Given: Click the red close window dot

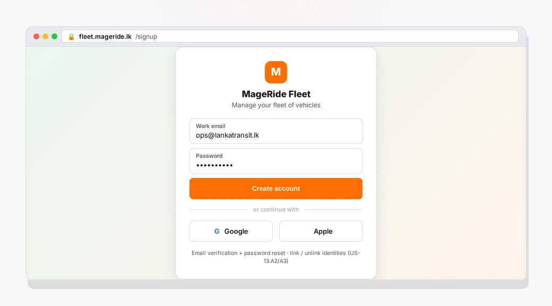Looking at the screenshot, I should (x=36, y=36).
